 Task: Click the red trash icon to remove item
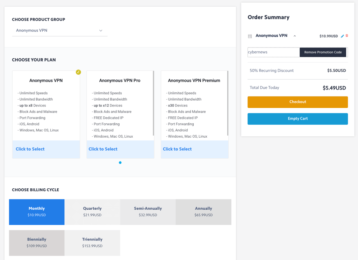347,36
